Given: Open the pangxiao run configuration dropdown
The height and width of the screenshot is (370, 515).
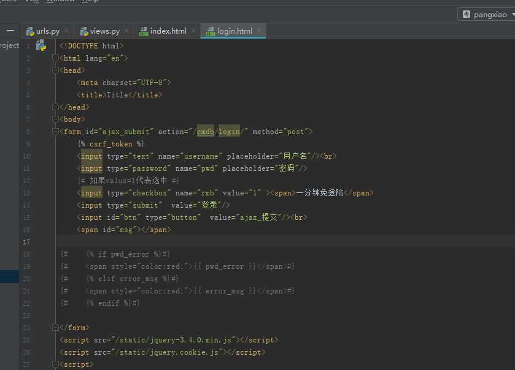Looking at the screenshot, I should [x=487, y=15].
